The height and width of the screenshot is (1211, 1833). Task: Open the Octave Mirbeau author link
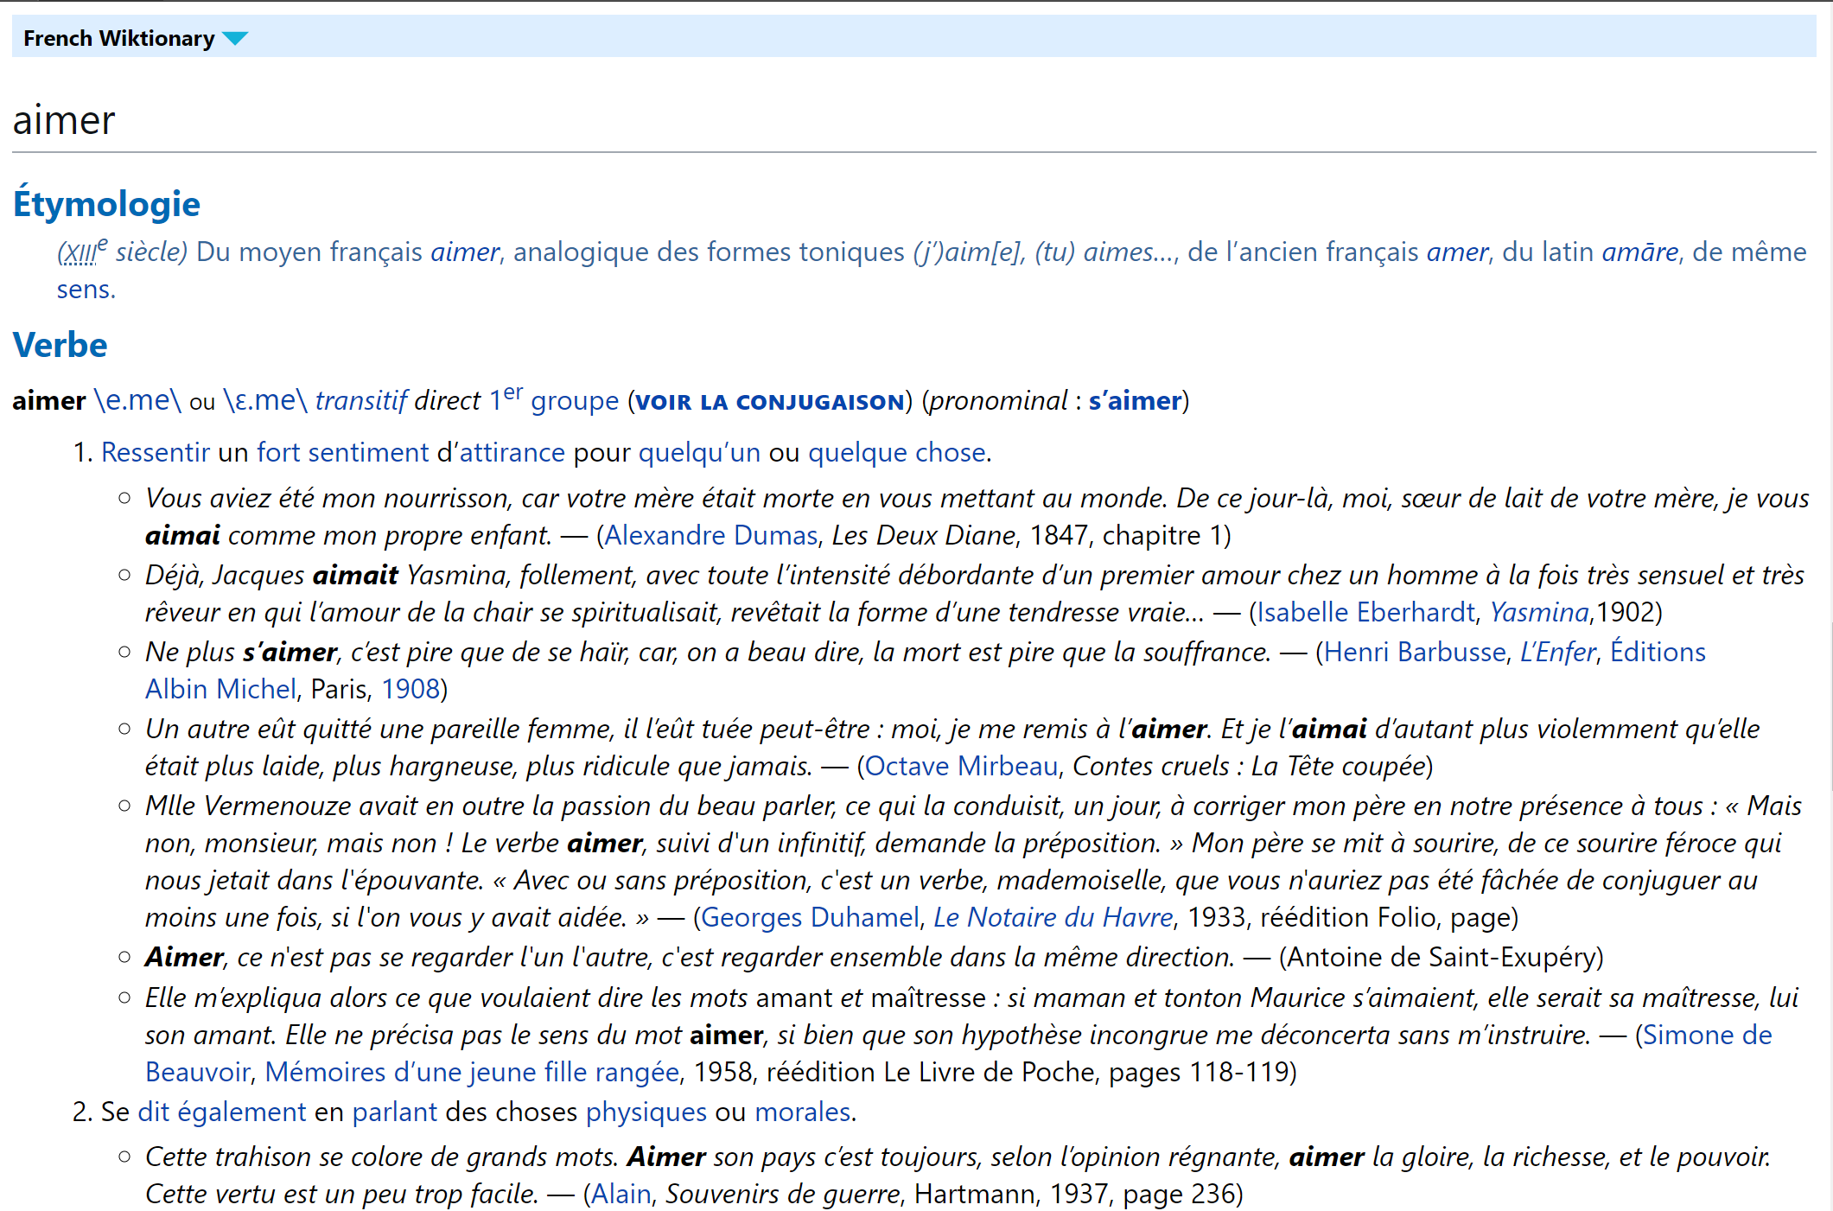point(961,766)
